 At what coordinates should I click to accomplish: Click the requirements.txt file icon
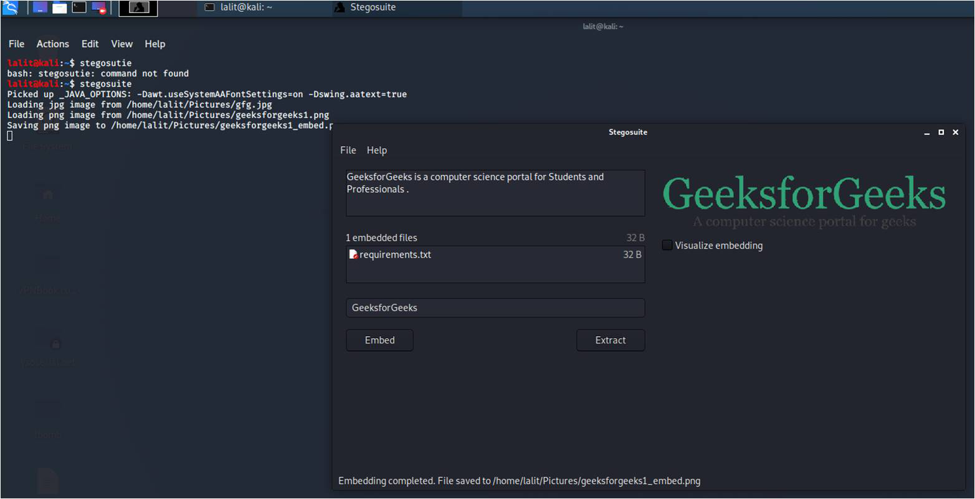pyautogui.click(x=353, y=254)
